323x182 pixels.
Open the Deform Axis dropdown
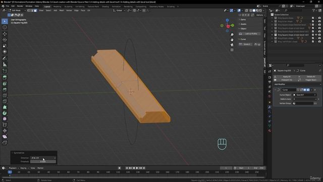[x=305, y=99]
